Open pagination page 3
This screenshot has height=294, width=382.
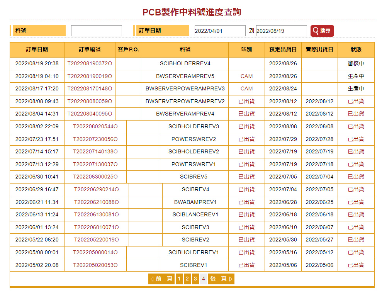coord(195,279)
